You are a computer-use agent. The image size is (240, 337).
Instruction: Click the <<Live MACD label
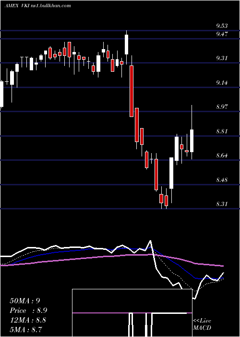tap(202, 324)
